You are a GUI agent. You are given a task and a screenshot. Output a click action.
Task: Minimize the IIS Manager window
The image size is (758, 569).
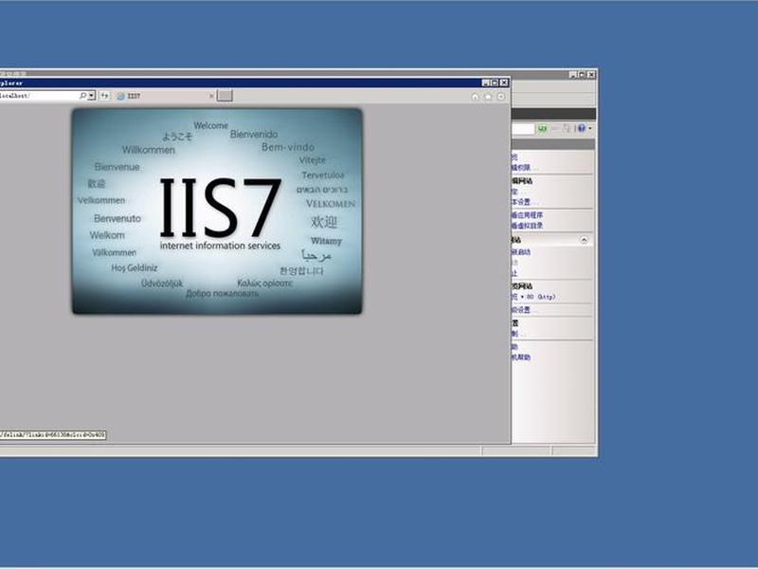click(573, 75)
